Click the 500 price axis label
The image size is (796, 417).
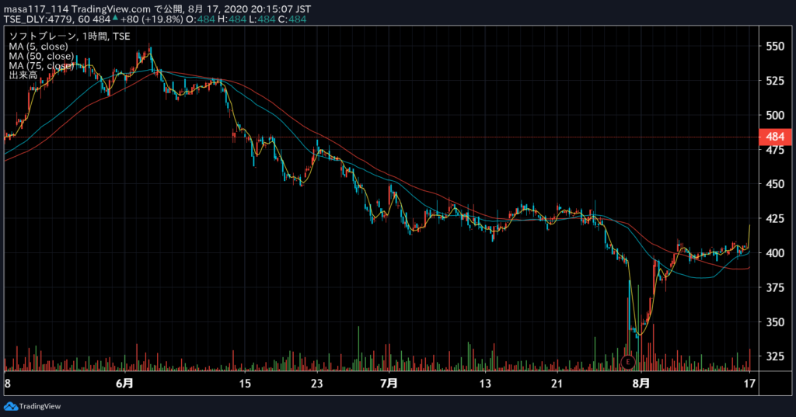(775, 115)
